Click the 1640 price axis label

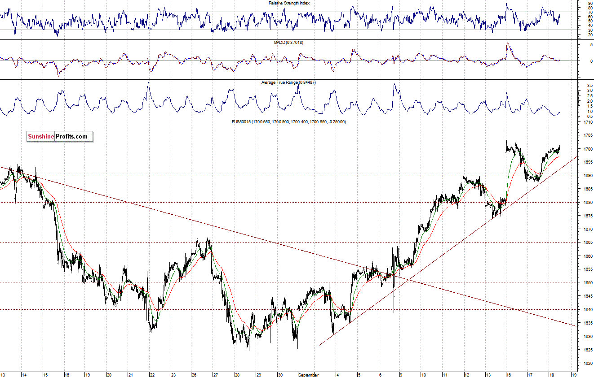[x=588, y=310]
